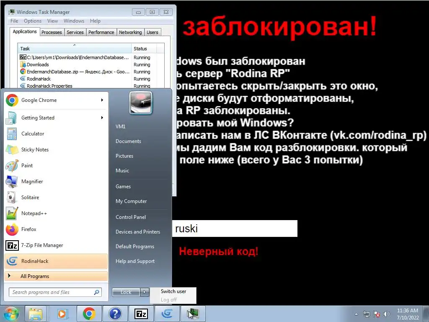
Task: Start Magnifier from the Start menu
Action: (56, 181)
